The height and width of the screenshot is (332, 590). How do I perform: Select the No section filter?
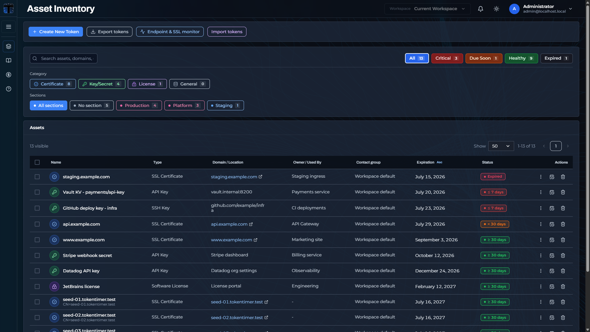point(92,105)
